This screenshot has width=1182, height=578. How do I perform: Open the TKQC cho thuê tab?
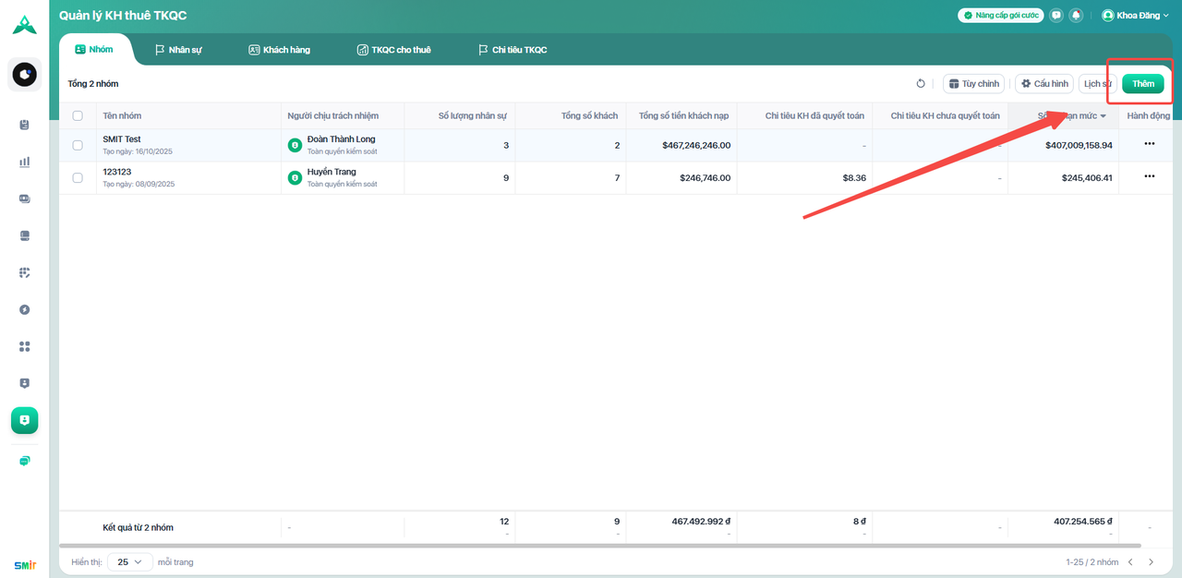coord(393,50)
